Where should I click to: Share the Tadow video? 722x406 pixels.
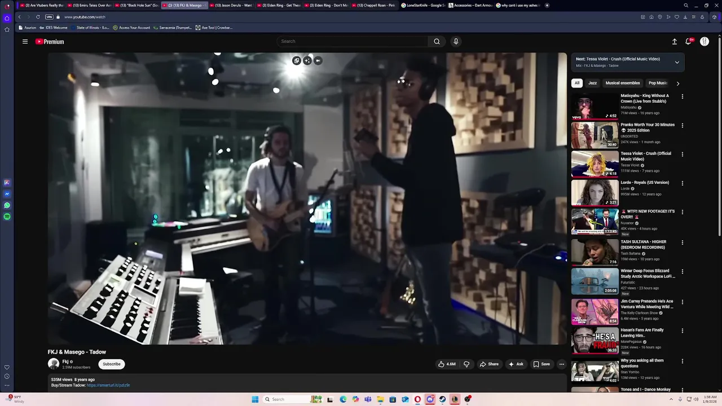(489, 364)
